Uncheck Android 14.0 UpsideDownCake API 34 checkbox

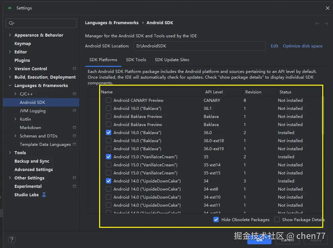coord(109,181)
